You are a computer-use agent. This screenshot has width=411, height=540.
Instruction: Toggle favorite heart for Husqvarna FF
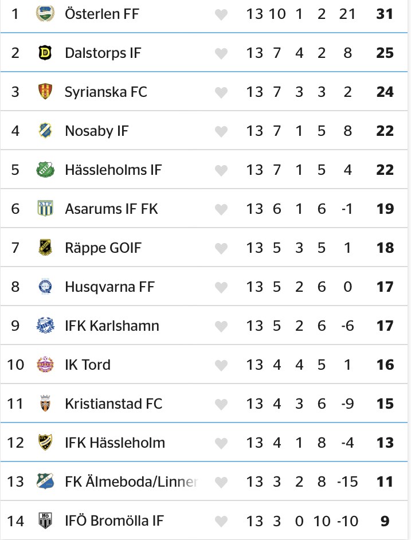coord(221,287)
